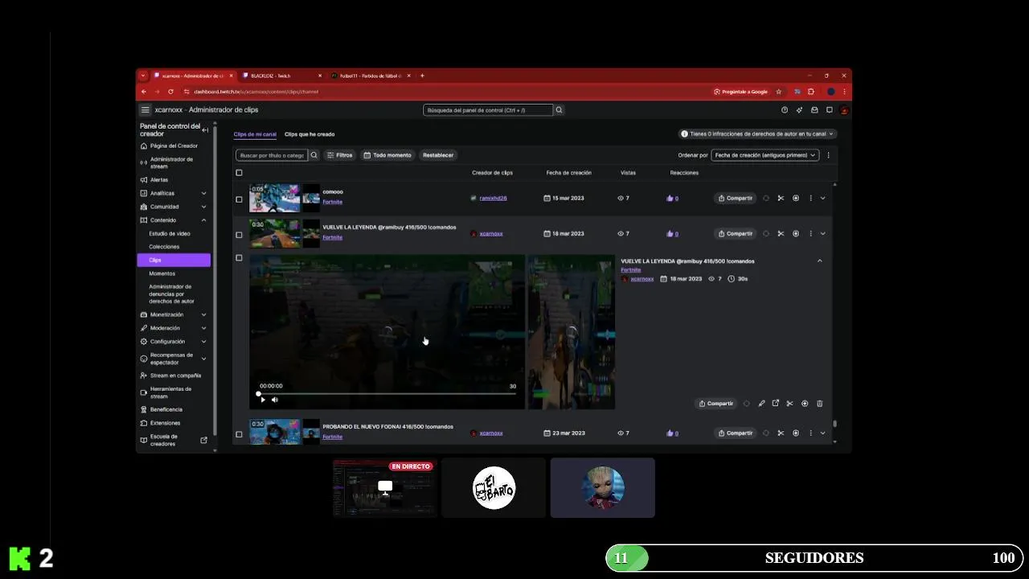Tick the select-all clips checkbox in header

point(239,173)
